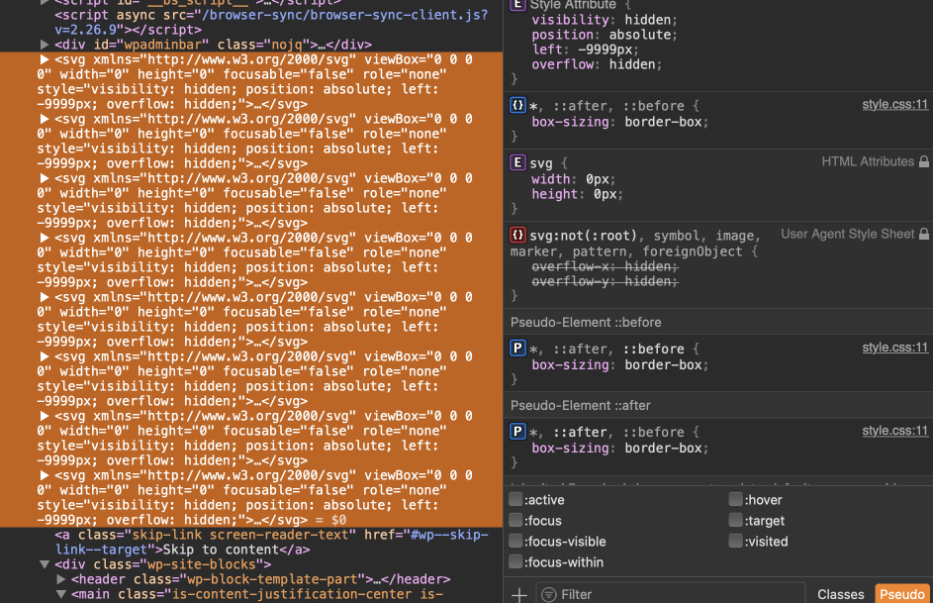The image size is (933, 603).
Task: Expand the wp-block-template-part header element
Action: click(x=61, y=578)
